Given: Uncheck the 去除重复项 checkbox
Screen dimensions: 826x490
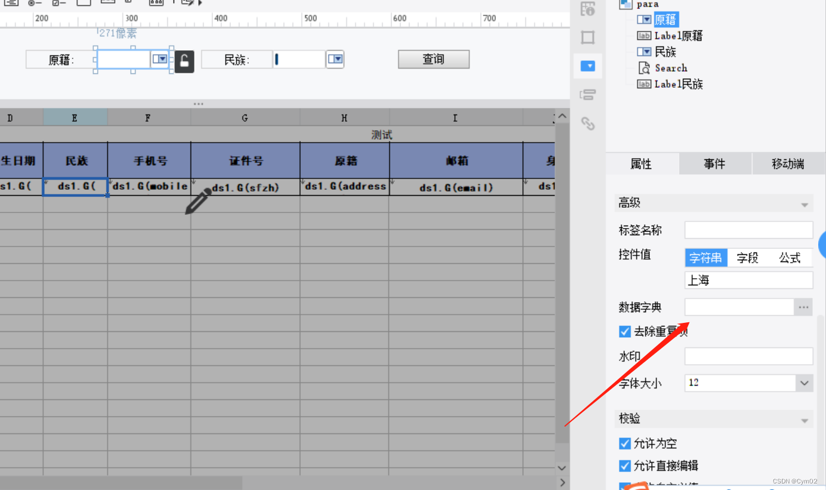Looking at the screenshot, I should [624, 331].
